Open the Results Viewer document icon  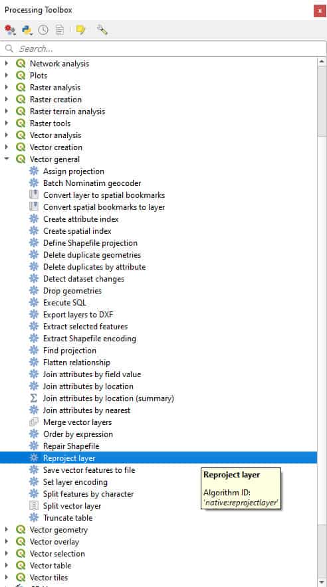60,30
